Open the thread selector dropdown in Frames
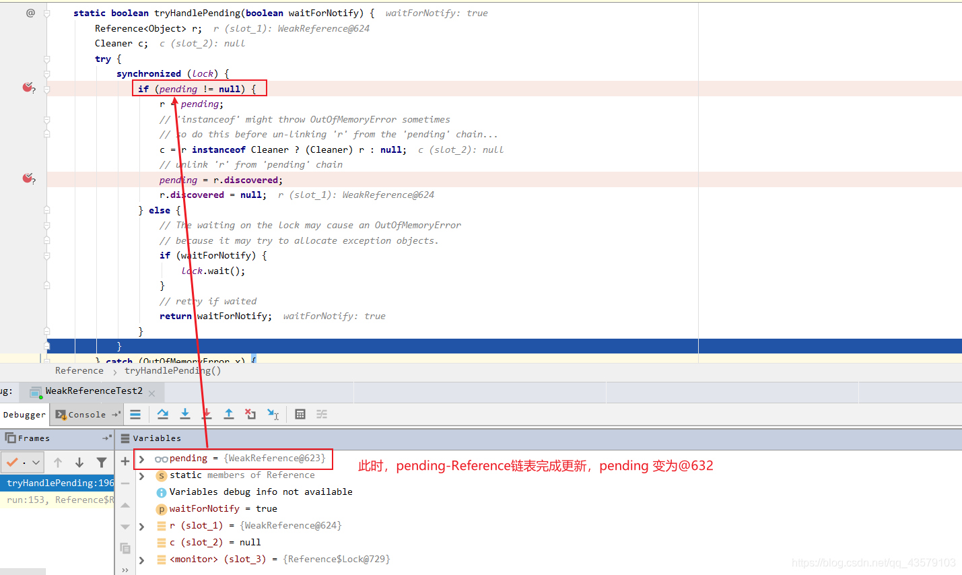Image resolution: width=962 pixels, height=575 pixels. click(x=23, y=463)
